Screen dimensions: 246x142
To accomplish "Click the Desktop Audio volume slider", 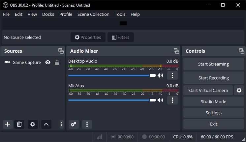I will tap(112, 75).
